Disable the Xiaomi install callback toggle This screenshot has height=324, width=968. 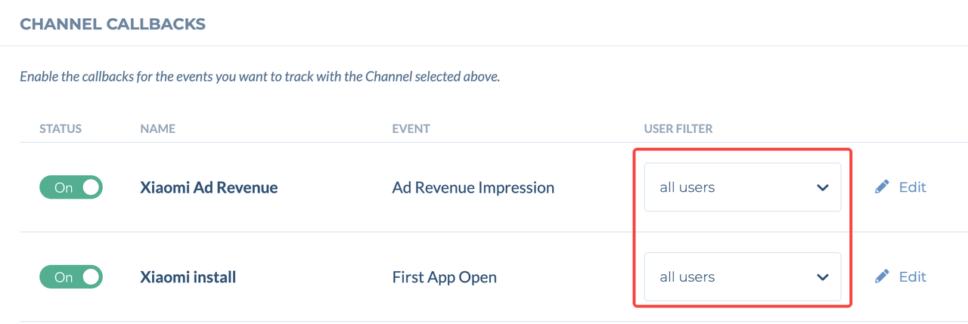[x=71, y=277]
